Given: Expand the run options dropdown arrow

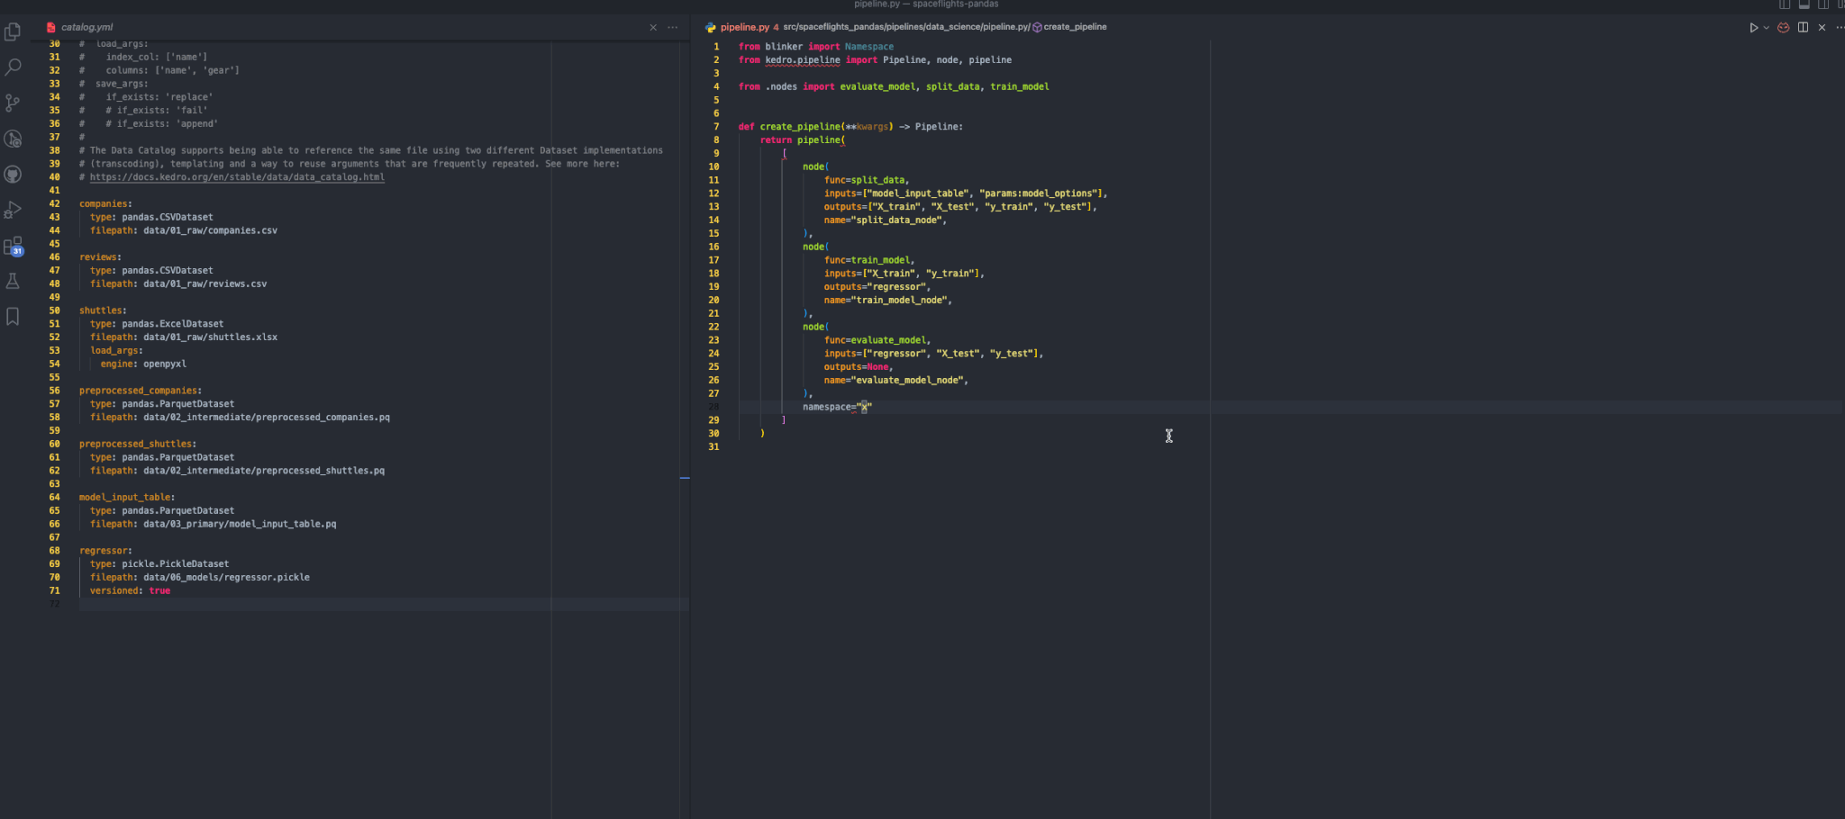Looking at the screenshot, I should (x=1766, y=27).
